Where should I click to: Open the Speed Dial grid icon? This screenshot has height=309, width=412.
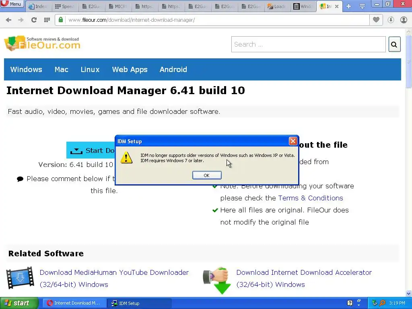(47, 20)
